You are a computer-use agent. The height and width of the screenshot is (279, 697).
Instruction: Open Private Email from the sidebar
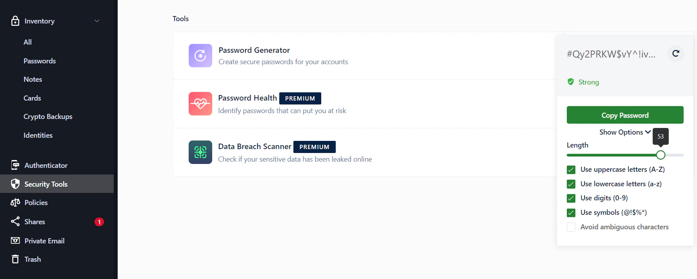(x=44, y=241)
